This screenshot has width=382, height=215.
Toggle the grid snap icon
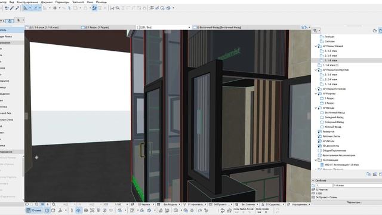coord(55,8)
